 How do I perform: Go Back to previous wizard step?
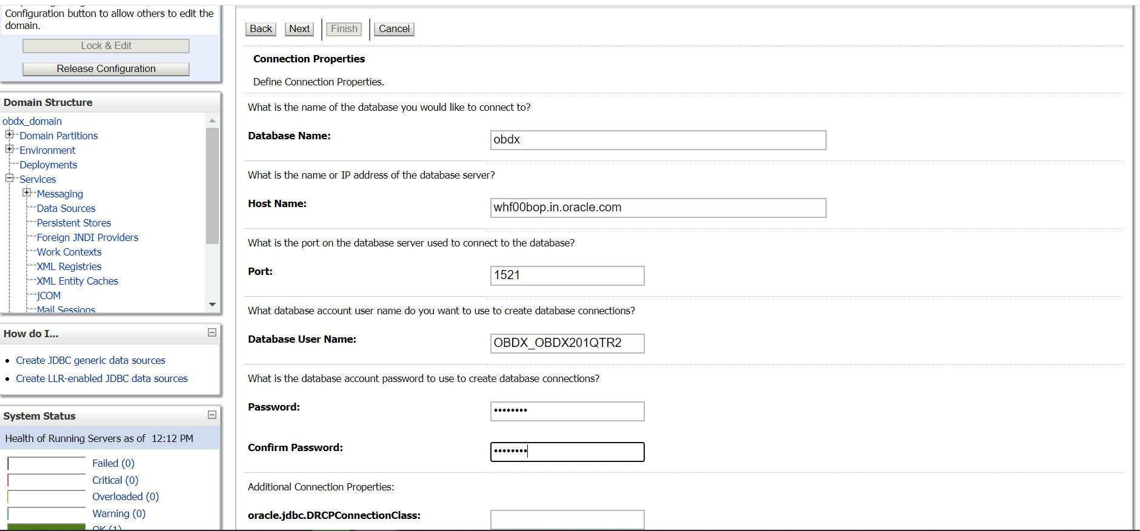pyautogui.click(x=261, y=28)
